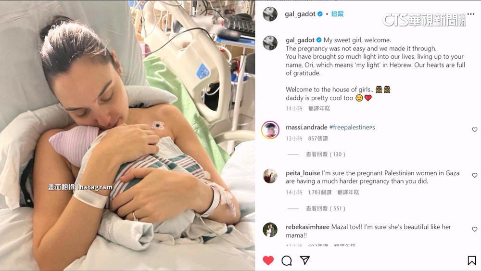481x271 pixels.
Task: Like massi.andrade's comment with heart
Action: [475, 130]
